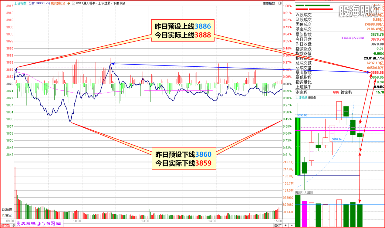Click the plus zoom button at bottom

pos(285,226)
